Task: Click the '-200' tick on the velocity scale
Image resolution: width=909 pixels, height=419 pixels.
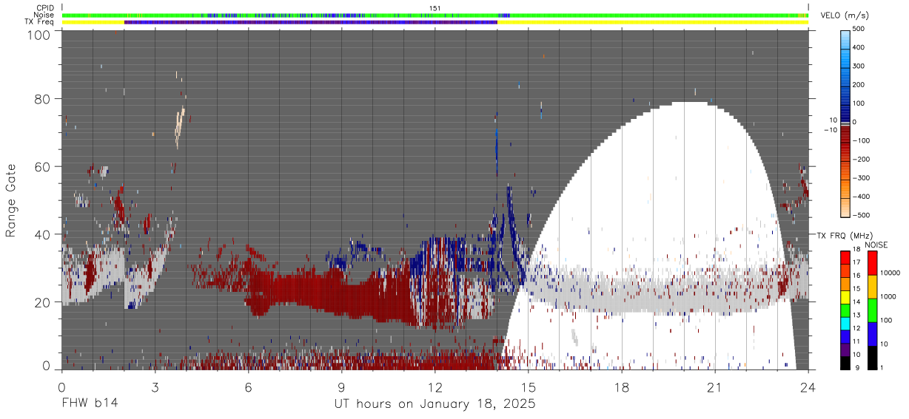Action: pyautogui.click(x=863, y=160)
